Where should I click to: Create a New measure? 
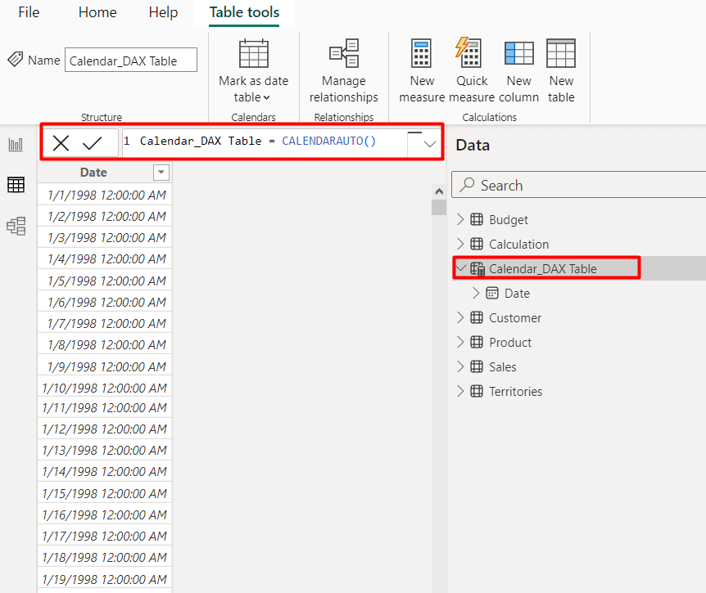pos(422,72)
